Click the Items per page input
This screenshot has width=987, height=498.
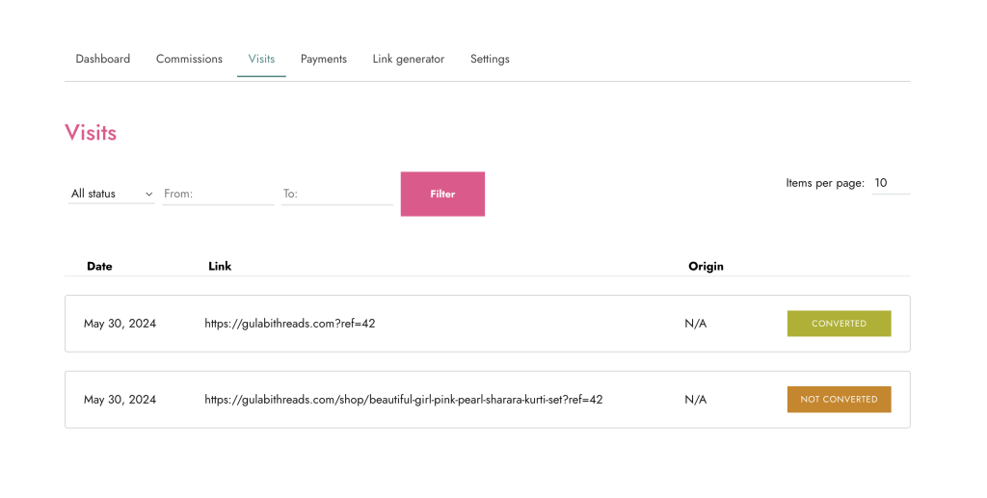[x=890, y=183]
